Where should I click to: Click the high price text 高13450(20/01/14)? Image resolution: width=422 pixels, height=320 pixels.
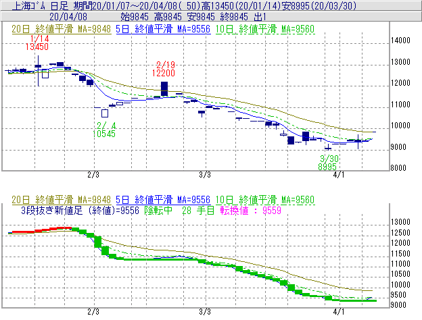241,5
